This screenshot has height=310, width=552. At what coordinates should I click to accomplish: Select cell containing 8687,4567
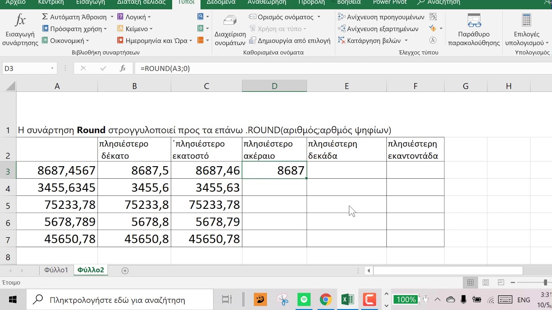57,170
